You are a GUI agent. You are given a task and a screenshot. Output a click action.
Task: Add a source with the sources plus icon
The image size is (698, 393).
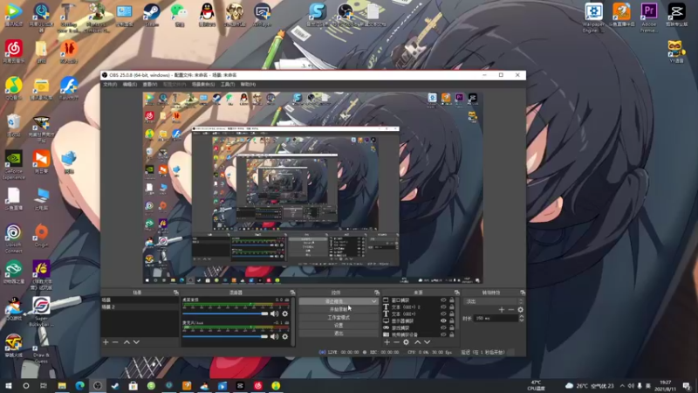[387, 342]
